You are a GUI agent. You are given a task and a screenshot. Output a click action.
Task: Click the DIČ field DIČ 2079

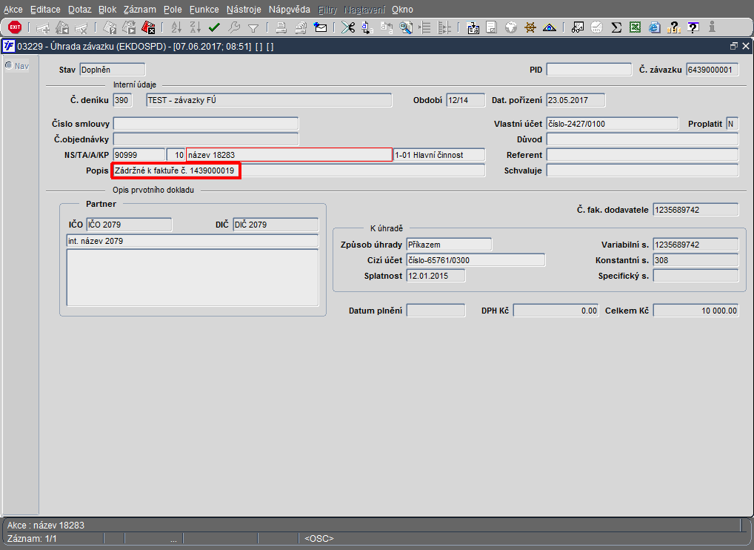pyautogui.click(x=276, y=225)
